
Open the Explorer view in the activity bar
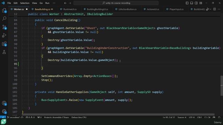tap(4, 10)
